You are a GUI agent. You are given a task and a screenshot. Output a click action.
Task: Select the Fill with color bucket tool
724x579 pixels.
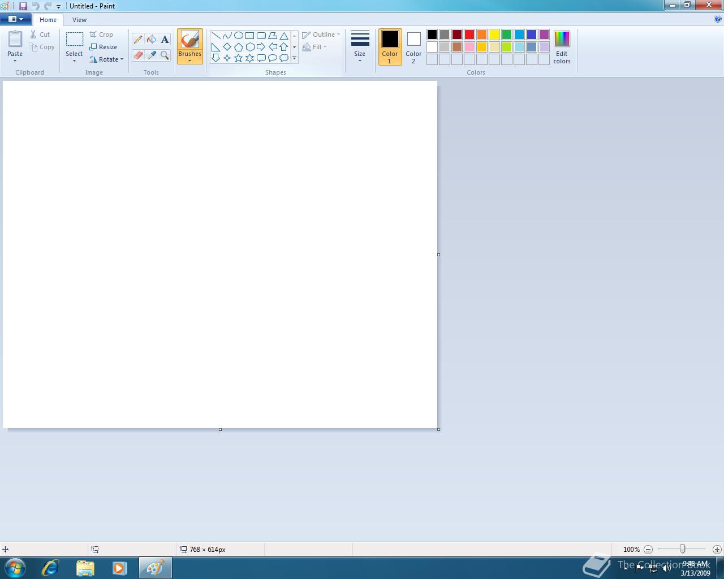coord(152,40)
